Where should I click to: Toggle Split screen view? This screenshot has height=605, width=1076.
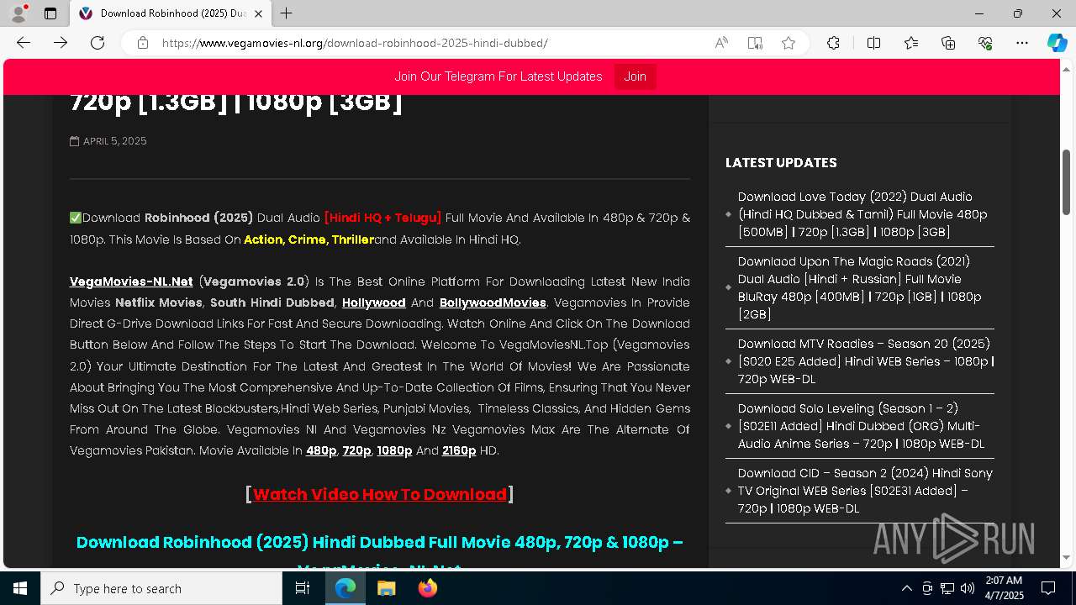tap(873, 43)
